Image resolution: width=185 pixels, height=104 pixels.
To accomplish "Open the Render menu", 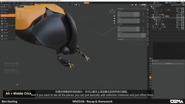I will click(10, 3).
